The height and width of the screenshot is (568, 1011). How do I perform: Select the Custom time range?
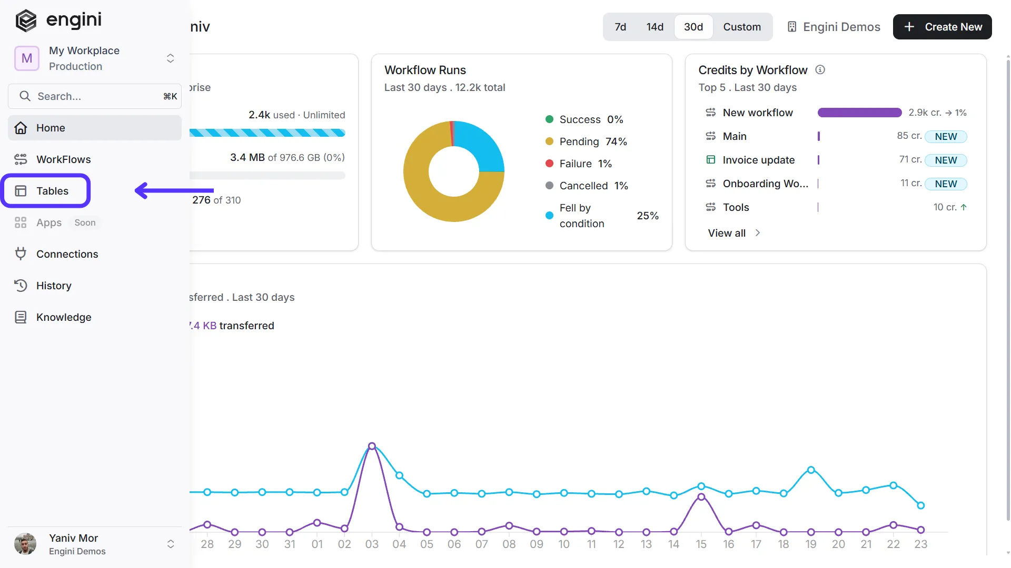pyautogui.click(x=741, y=27)
